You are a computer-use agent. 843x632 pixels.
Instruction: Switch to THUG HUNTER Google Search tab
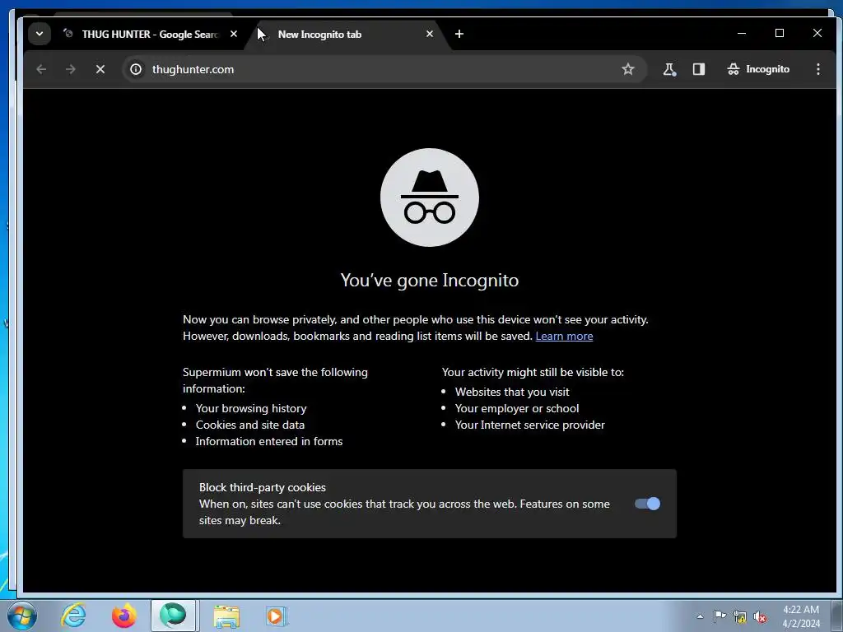pos(150,35)
